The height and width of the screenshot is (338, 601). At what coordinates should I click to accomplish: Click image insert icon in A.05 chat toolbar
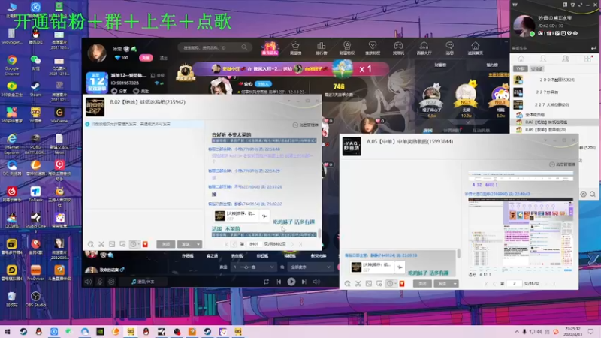[x=368, y=284]
